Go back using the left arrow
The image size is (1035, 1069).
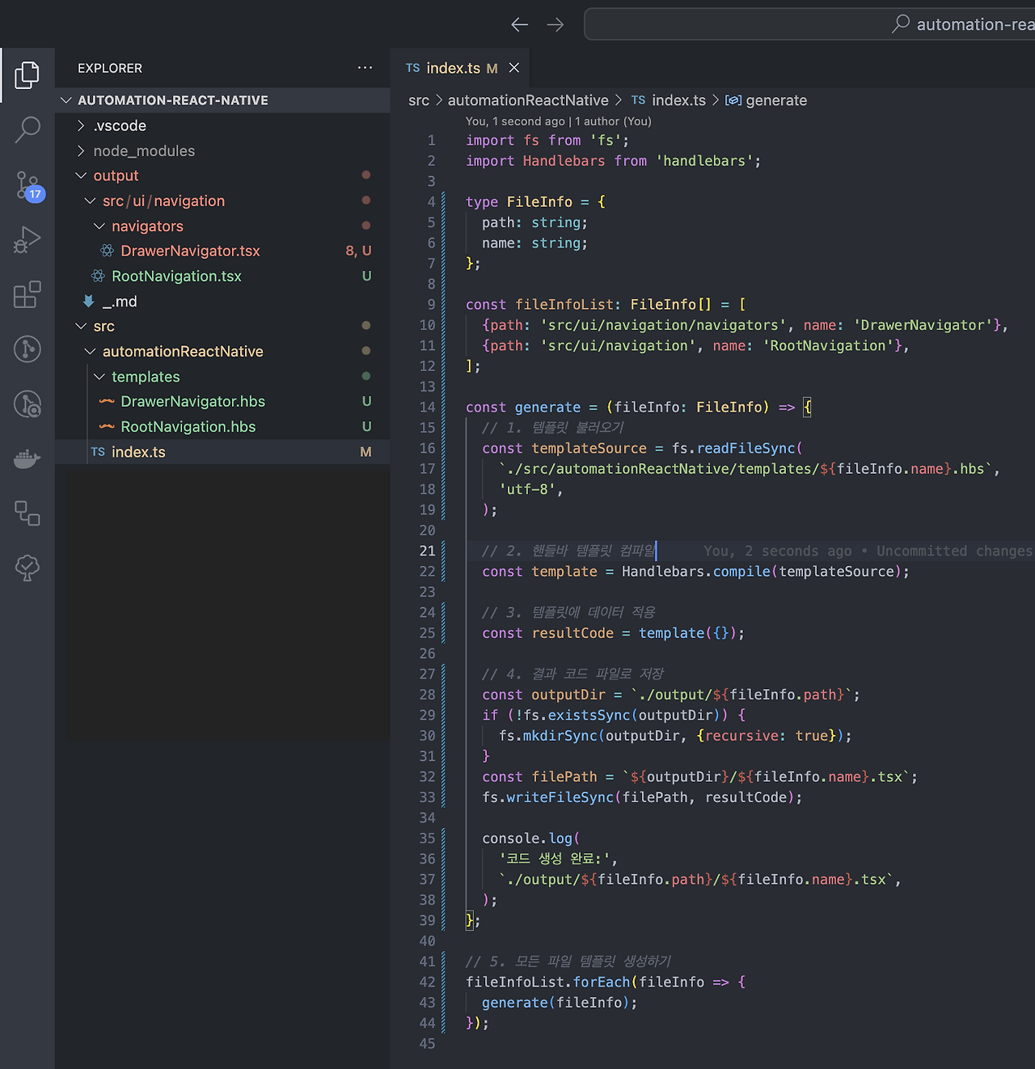pos(519,24)
